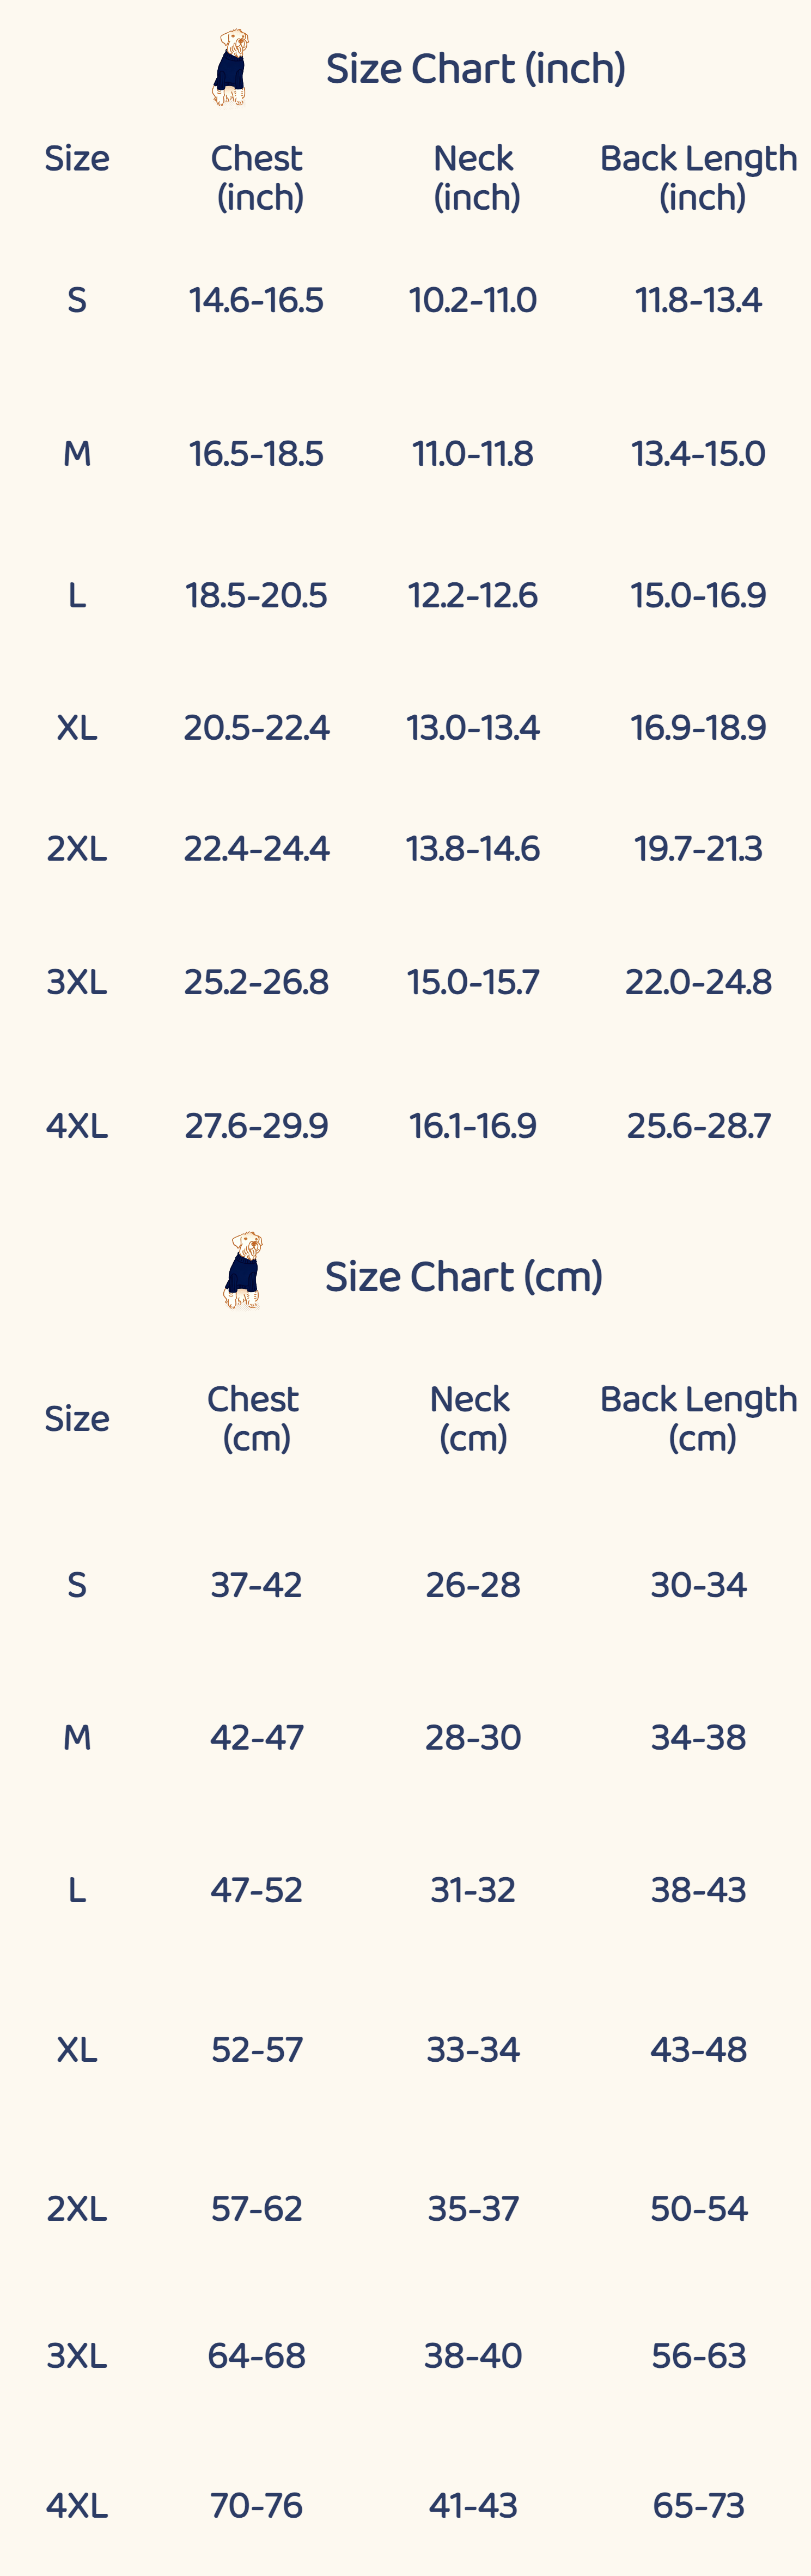Select the 'Chest (inch)' column header
The image size is (811, 2576).
coord(258,177)
